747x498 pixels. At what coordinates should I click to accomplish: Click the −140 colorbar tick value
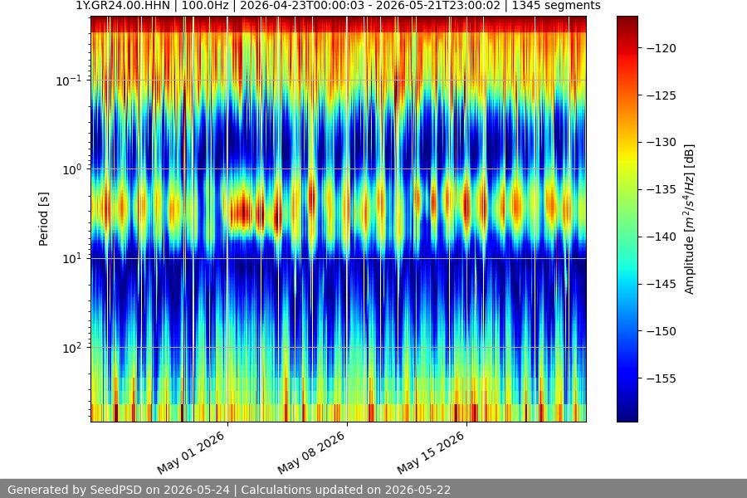point(662,237)
